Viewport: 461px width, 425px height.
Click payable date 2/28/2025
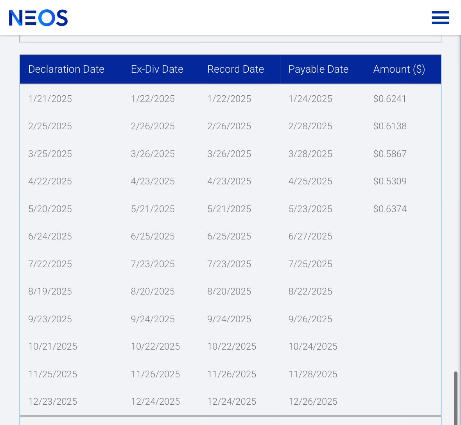pyautogui.click(x=310, y=126)
